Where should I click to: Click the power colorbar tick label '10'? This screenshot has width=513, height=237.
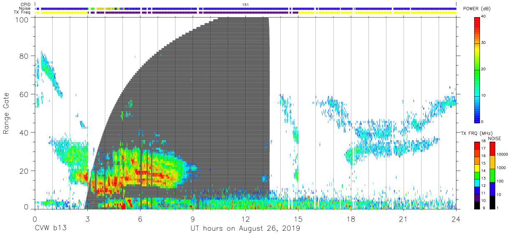484,96
